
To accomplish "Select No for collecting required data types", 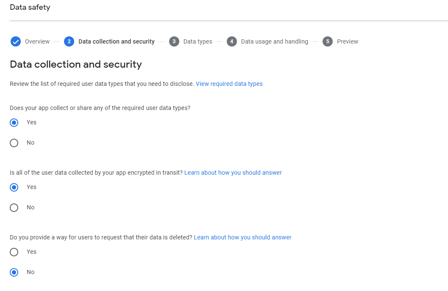I will tap(14, 143).
